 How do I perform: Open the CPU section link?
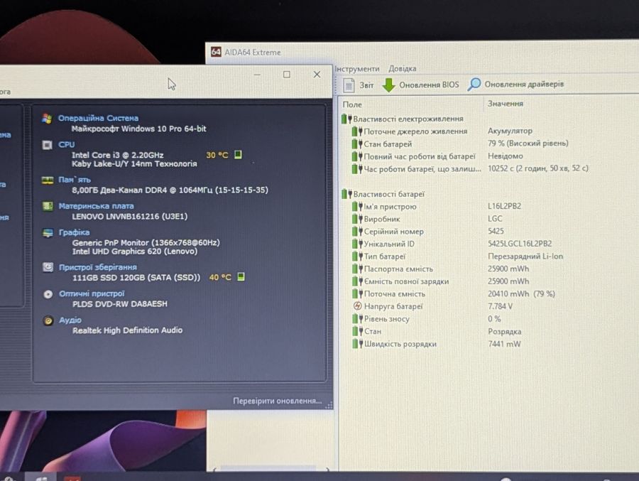click(x=67, y=144)
